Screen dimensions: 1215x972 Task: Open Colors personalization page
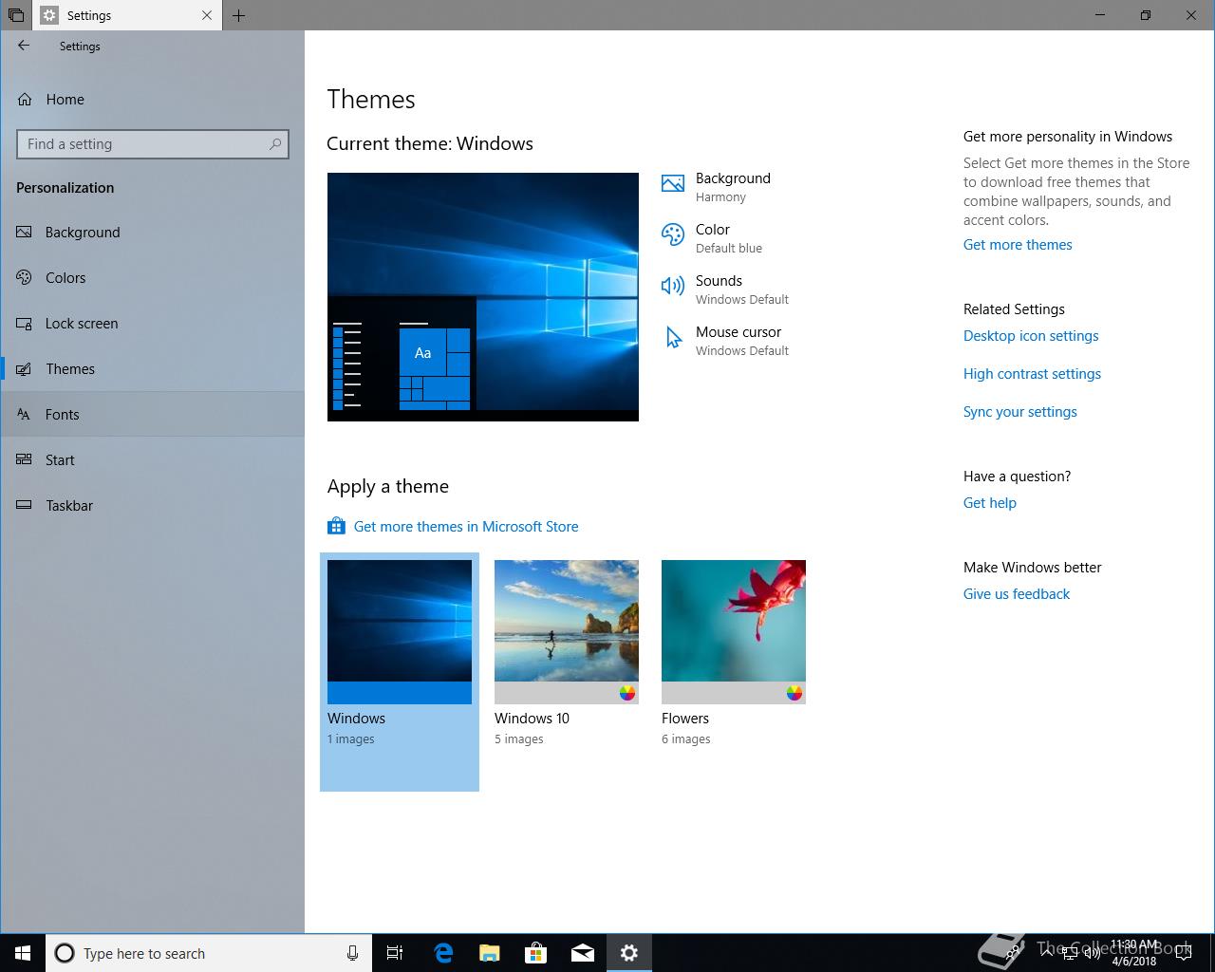click(152, 278)
